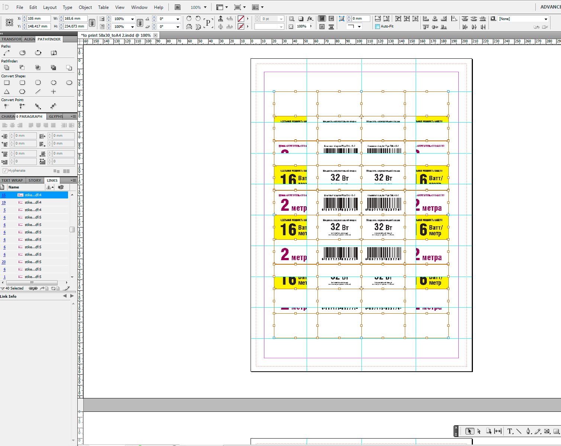Switch to the Align tab
This screenshot has height=446, width=561.
(30, 39)
